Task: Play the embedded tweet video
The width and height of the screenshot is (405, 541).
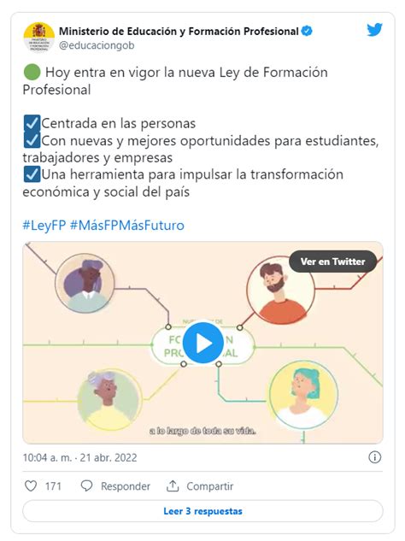Action: tap(203, 343)
